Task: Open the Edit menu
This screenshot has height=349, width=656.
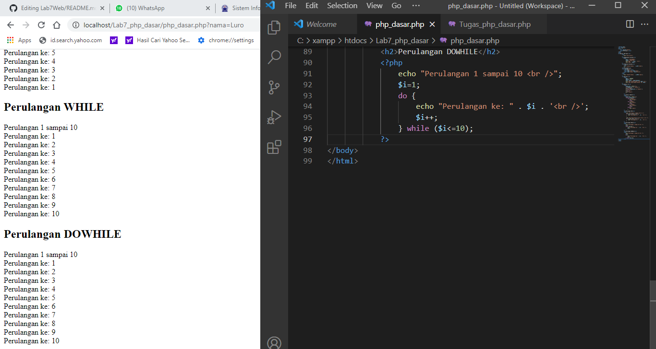Action: point(312,6)
